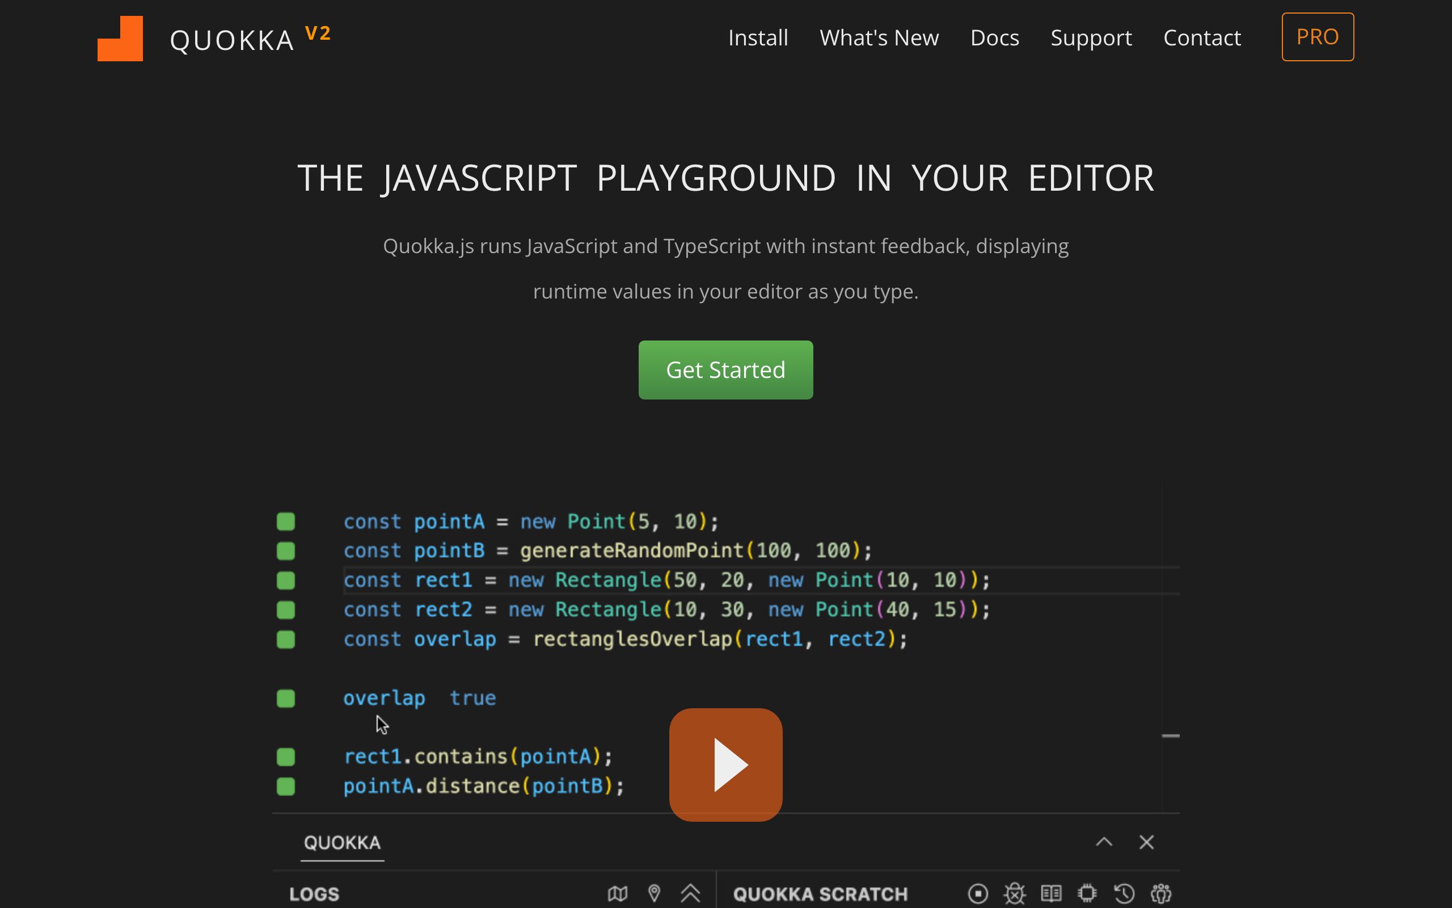
Task: Click the stop circle icon beside Quokka Scratch
Action: pyautogui.click(x=978, y=894)
